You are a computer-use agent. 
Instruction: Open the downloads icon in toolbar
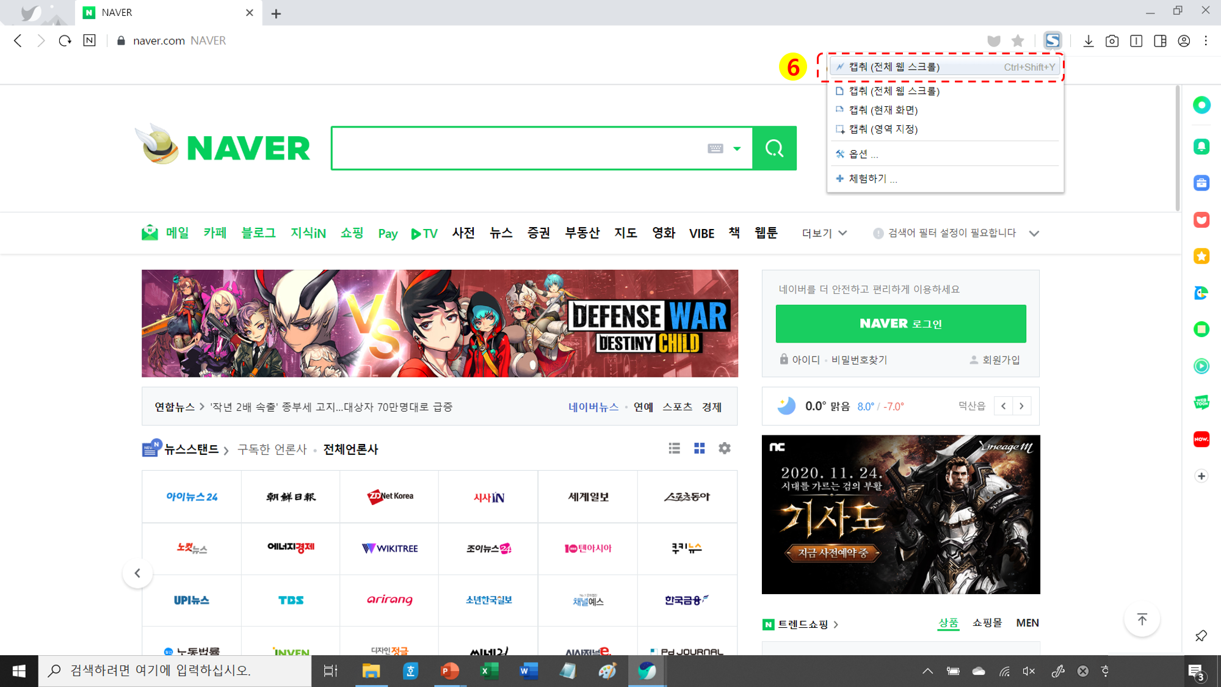point(1088,41)
